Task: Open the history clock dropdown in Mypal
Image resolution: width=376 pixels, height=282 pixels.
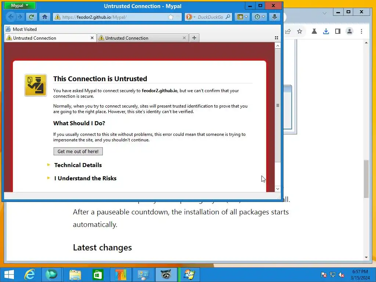Action: click(x=260, y=17)
